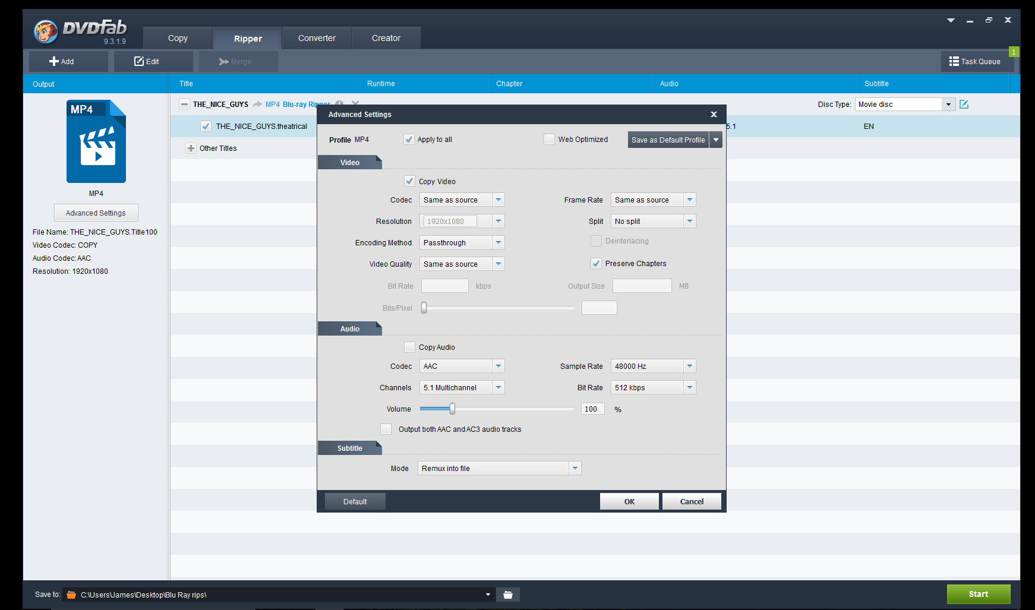Click the Merge toolbar button
The height and width of the screenshot is (610, 1035).
[x=238, y=62]
